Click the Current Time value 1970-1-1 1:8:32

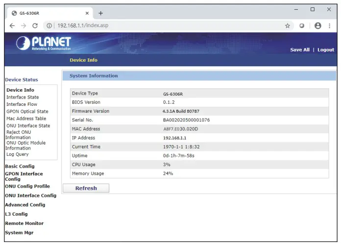[181, 147]
